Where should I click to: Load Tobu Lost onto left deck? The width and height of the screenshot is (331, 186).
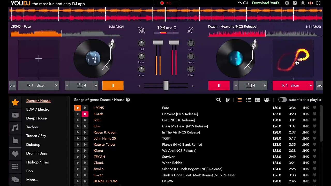point(78,120)
